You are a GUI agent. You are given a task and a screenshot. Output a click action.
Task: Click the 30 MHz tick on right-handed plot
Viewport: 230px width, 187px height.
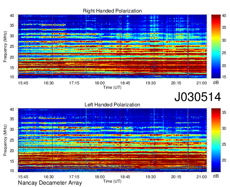coord(12,36)
